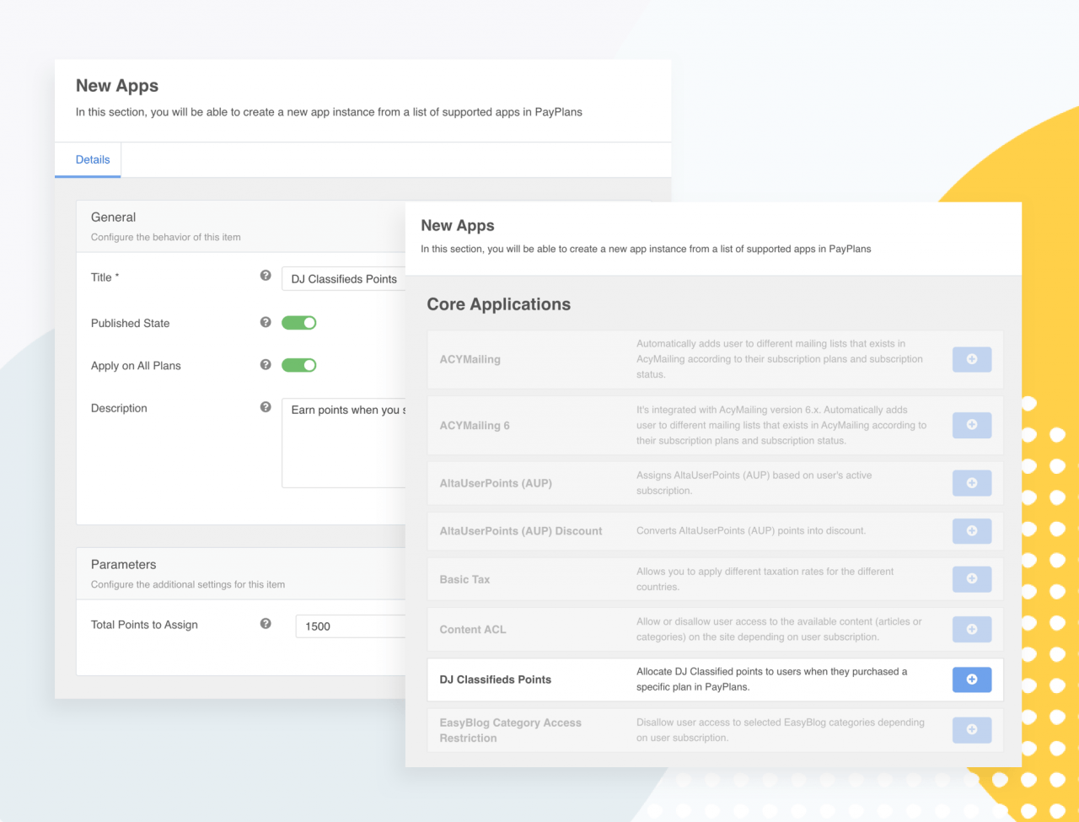Add the AltaUserPoints (AUP) app

click(x=972, y=483)
